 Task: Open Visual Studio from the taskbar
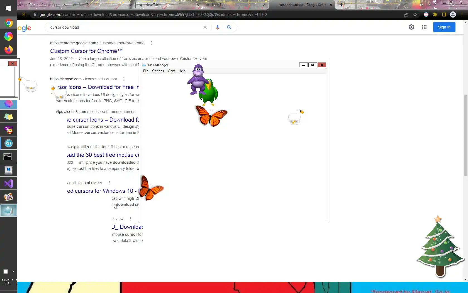pos(8,184)
